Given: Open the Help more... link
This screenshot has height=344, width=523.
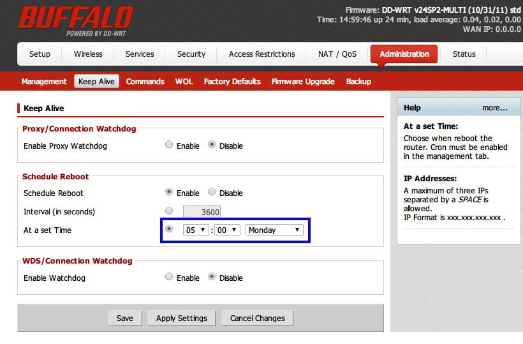Looking at the screenshot, I should tap(495, 108).
